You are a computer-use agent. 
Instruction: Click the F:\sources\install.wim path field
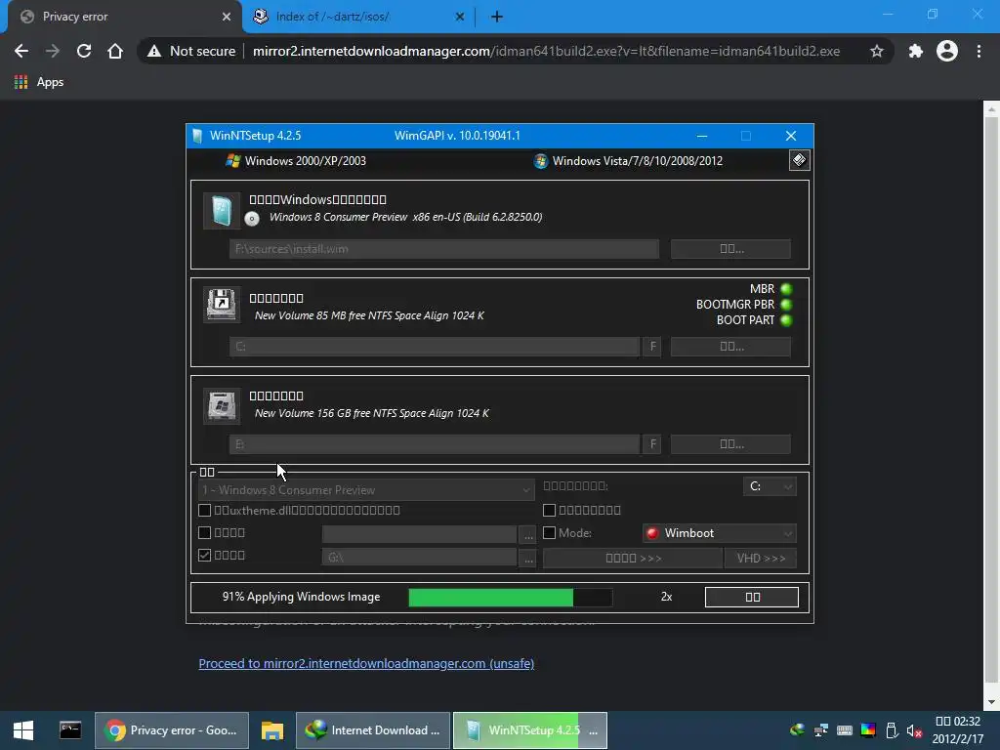tap(444, 249)
